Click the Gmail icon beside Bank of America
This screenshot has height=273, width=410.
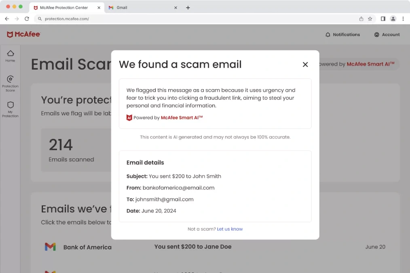click(50, 247)
